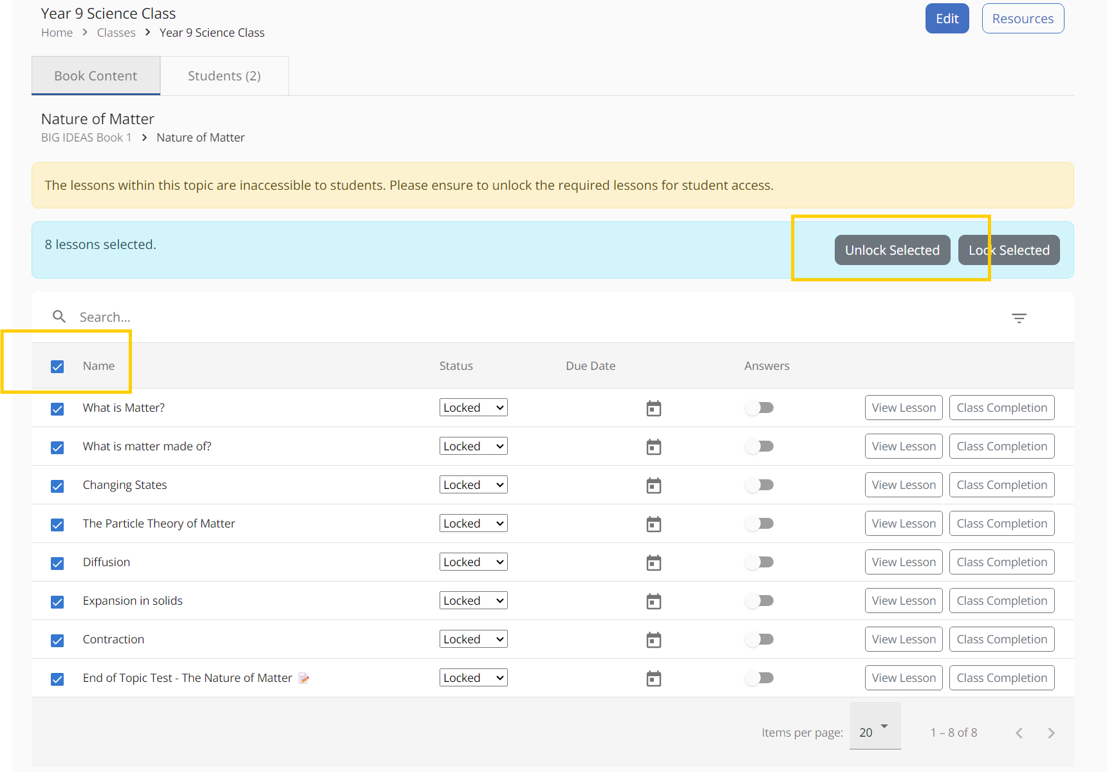Go to next page with right arrow
The height and width of the screenshot is (772, 1107).
click(x=1051, y=733)
